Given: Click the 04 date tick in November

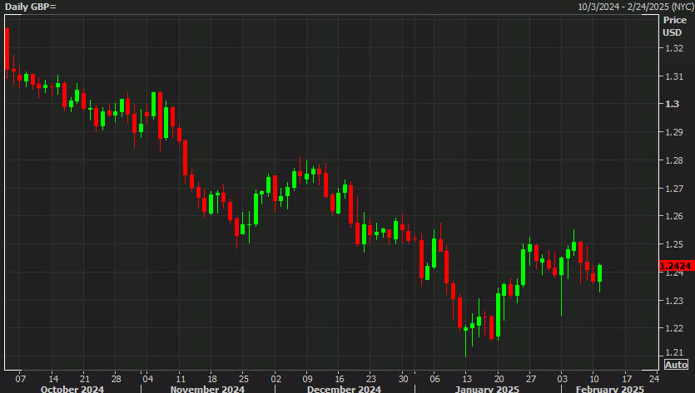Looking at the screenshot, I should 147,379.
